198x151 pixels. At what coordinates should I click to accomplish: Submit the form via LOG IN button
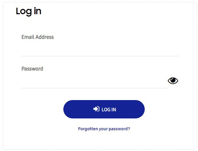(104, 109)
